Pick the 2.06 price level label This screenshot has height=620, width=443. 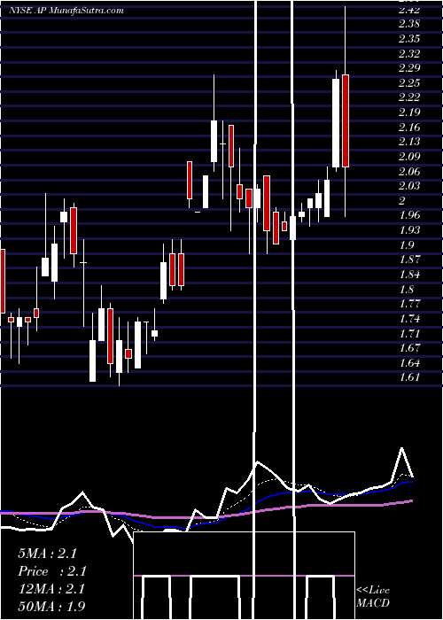click(409, 172)
